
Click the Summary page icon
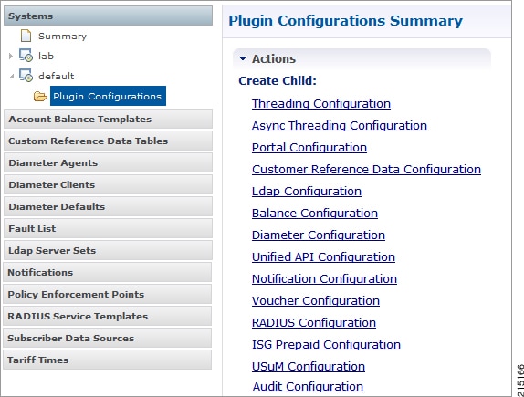tap(26, 36)
